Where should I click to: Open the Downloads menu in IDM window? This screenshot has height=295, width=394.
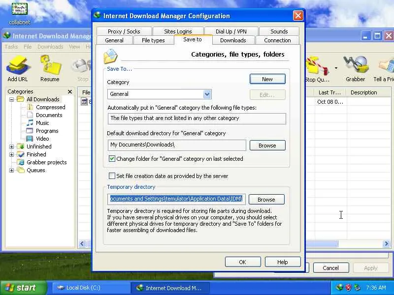click(x=50, y=47)
